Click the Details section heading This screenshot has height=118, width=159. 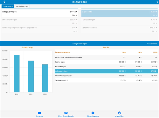(x=106, y=47)
